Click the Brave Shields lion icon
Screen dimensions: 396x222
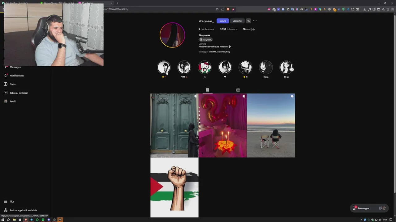click(228, 9)
